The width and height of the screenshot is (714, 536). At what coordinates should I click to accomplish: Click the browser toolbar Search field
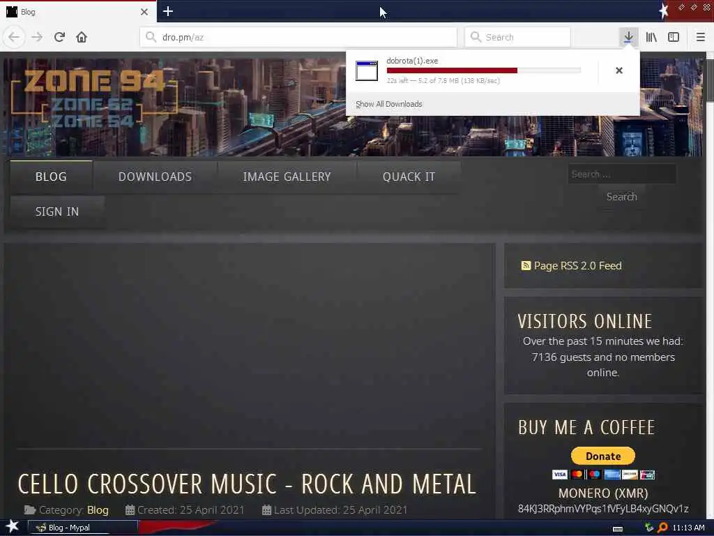tap(517, 37)
